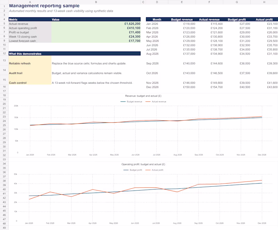Select column G header
Screen dimensions: 278x230
pyautogui.click(x=237, y=2)
